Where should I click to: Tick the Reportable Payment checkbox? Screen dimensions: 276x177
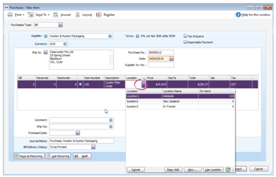[x=185, y=42]
